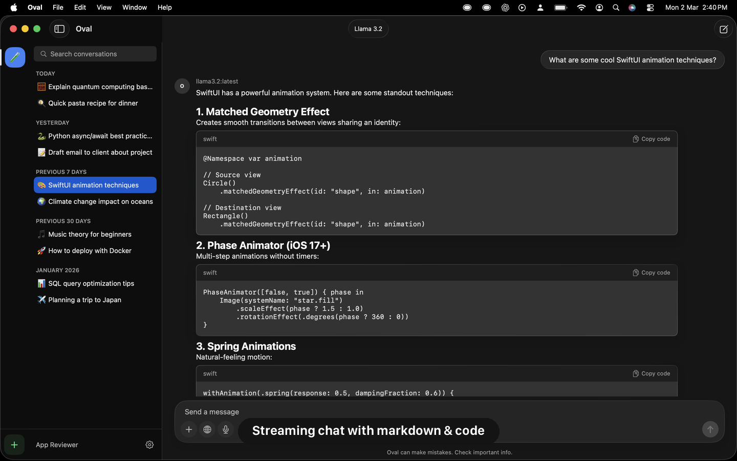Enable web search with the globe icon

tap(207, 430)
